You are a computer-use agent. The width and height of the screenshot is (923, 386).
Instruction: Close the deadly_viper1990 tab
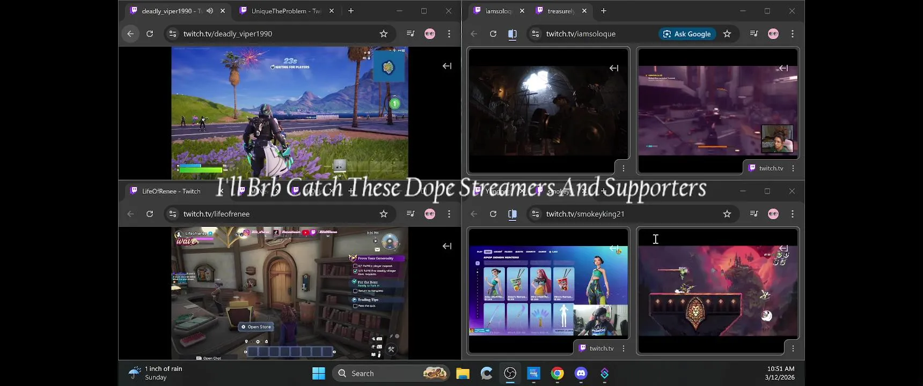click(x=223, y=11)
